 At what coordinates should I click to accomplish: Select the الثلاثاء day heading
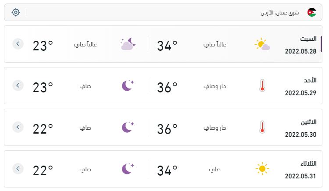click(308, 163)
